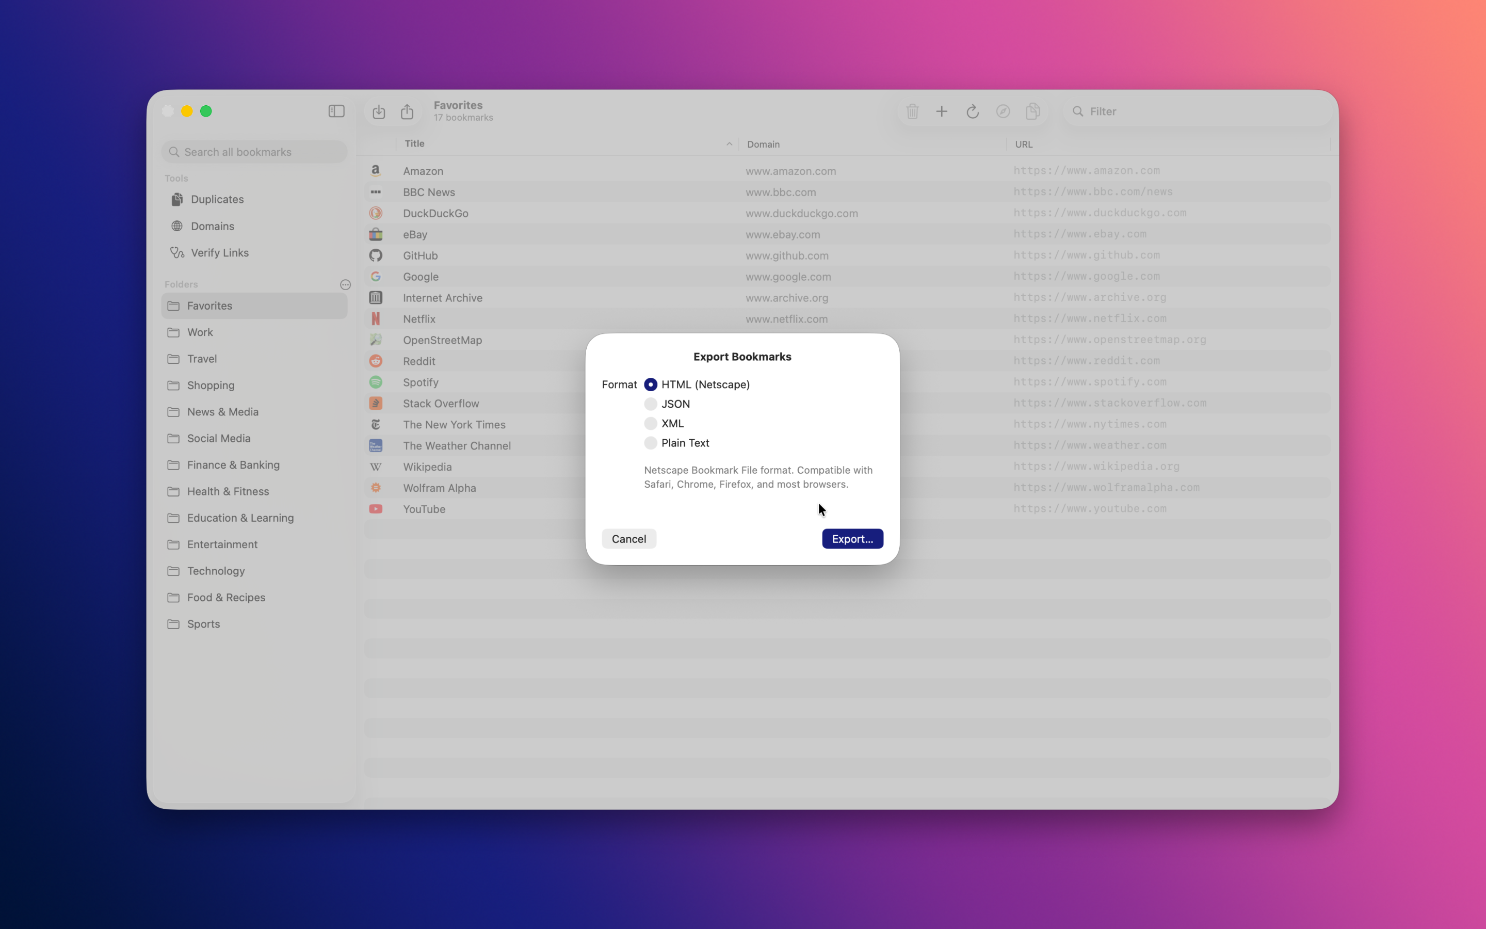
Task: Click the www.duckduckgo.com domain cell
Action: [x=802, y=213]
